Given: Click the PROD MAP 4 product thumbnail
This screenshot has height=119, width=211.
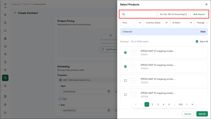Looking at the screenshot, I should (x=133, y=81).
